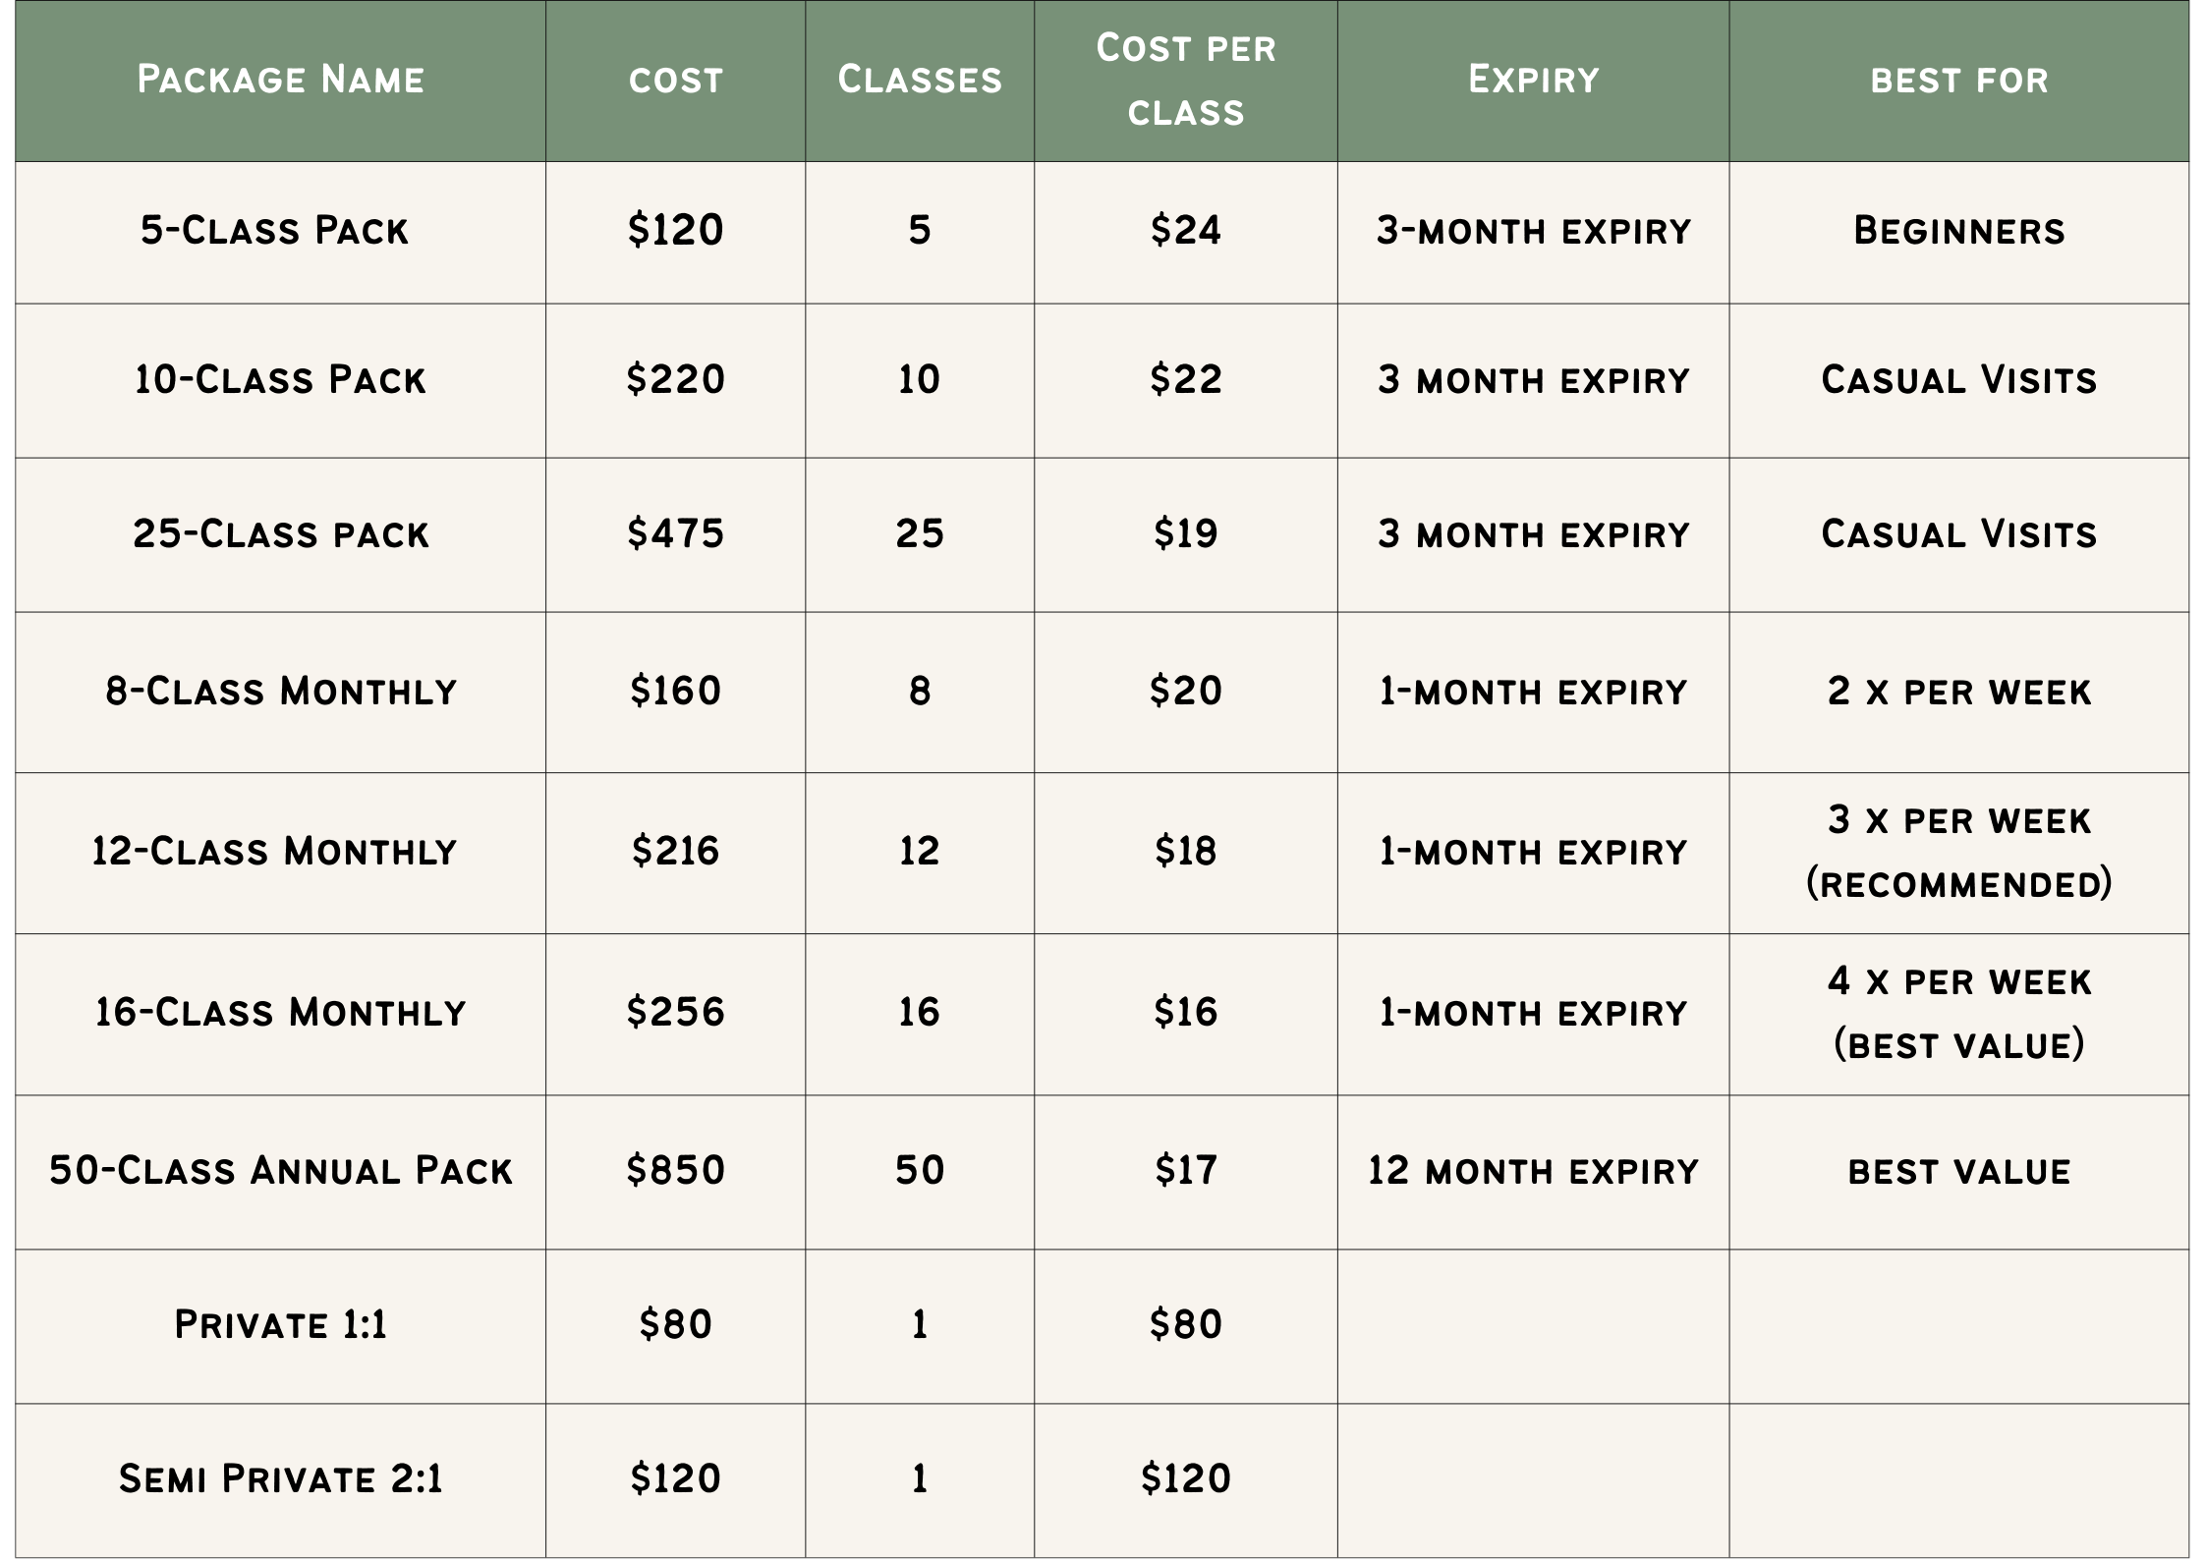The image size is (2206, 1559).
Task: Click the $220 cost cell
Action: (x=675, y=380)
